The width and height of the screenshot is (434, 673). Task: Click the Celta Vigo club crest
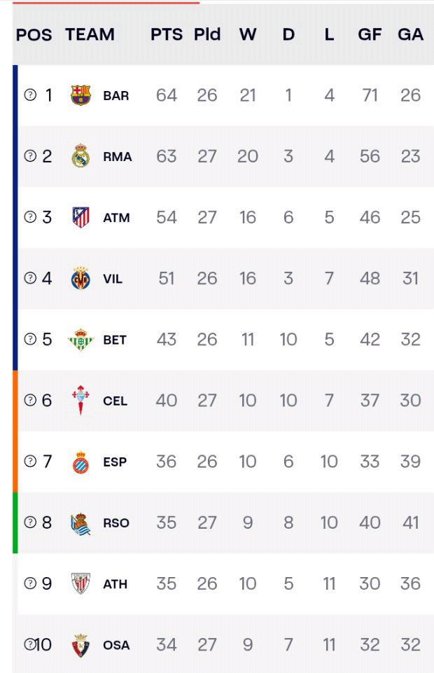[80, 401]
